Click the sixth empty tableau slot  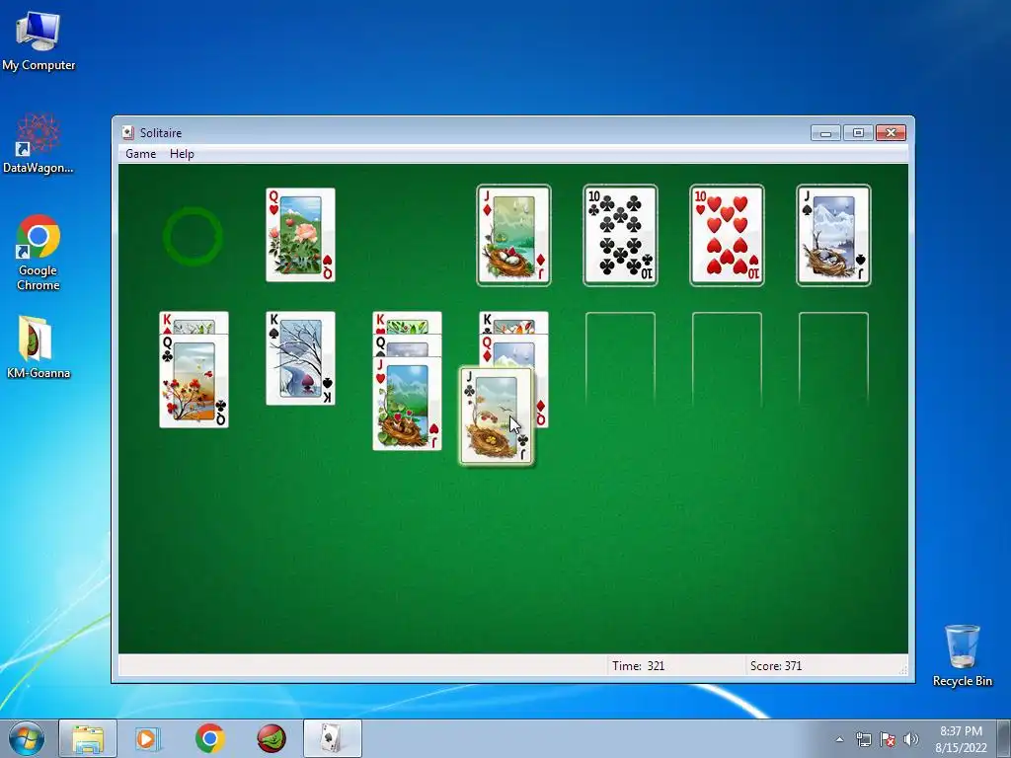click(727, 359)
